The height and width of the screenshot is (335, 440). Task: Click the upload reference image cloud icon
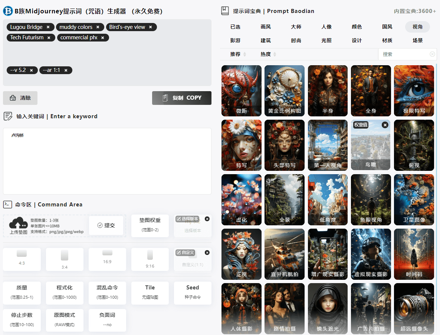tap(18, 223)
